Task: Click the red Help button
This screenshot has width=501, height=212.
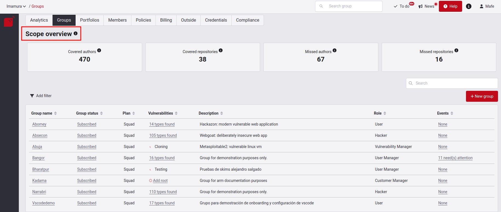Action: [450, 6]
